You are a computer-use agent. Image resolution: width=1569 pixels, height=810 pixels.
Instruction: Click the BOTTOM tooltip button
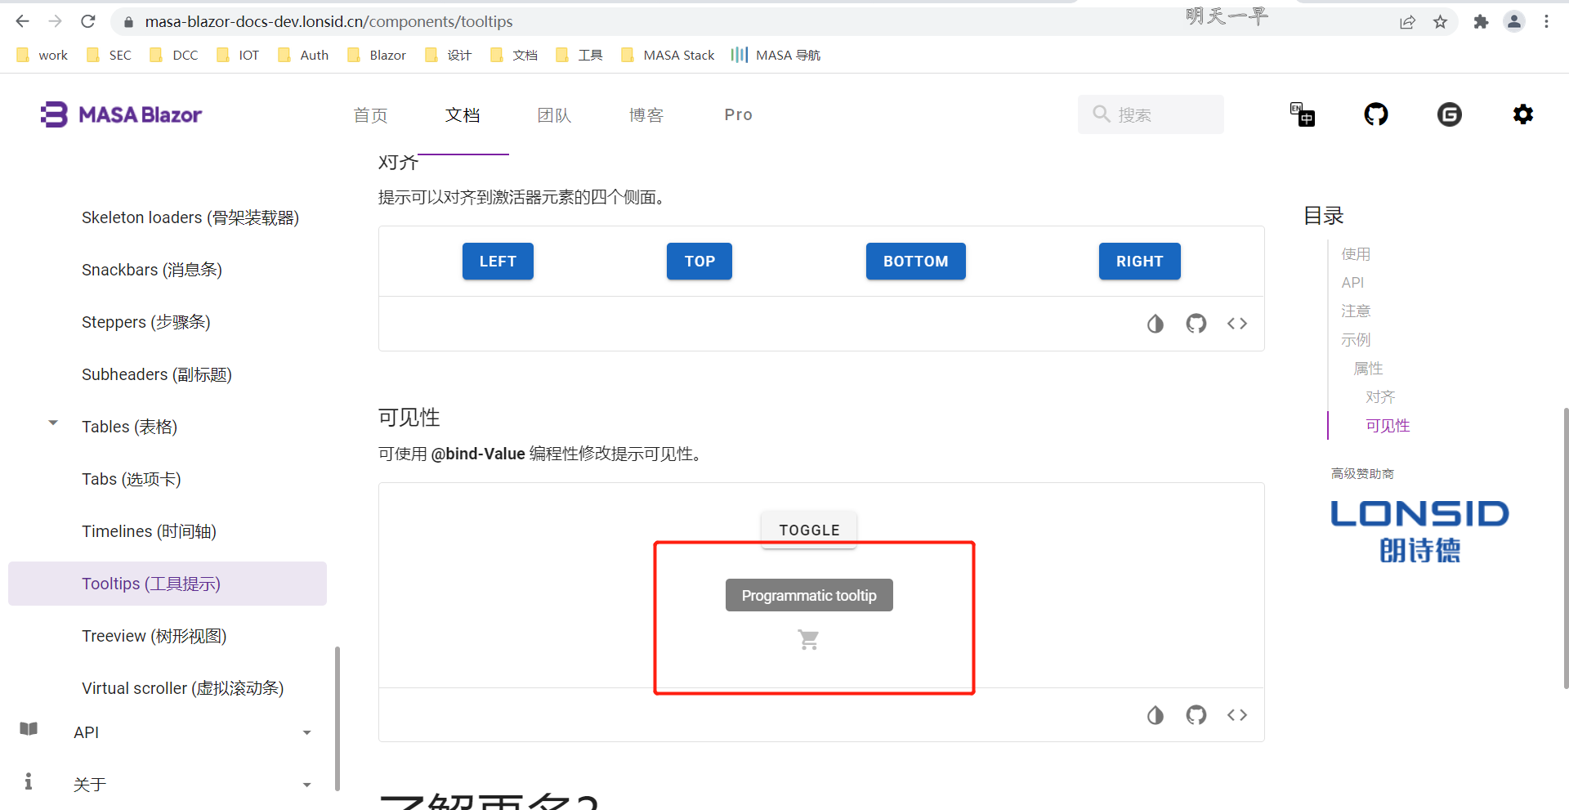[x=916, y=262]
